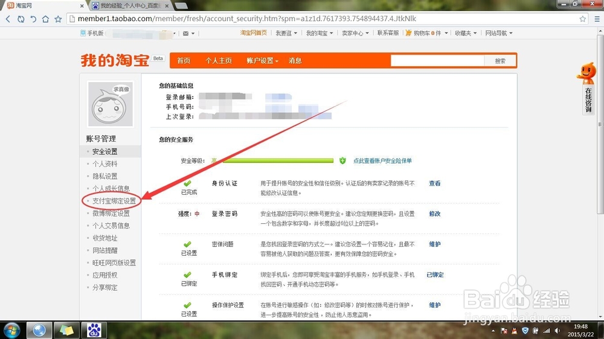This screenshot has width=604, height=339.
Task: Click the mail envelope icon in the top bar
Action: (185, 33)
